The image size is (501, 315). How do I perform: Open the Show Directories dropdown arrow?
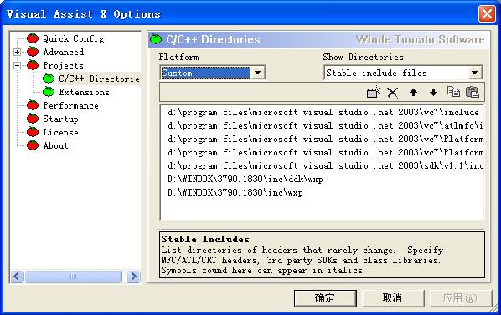point(475,73)
